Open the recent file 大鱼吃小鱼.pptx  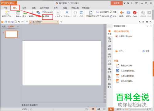pyautogui.click(x=124, y=36)
